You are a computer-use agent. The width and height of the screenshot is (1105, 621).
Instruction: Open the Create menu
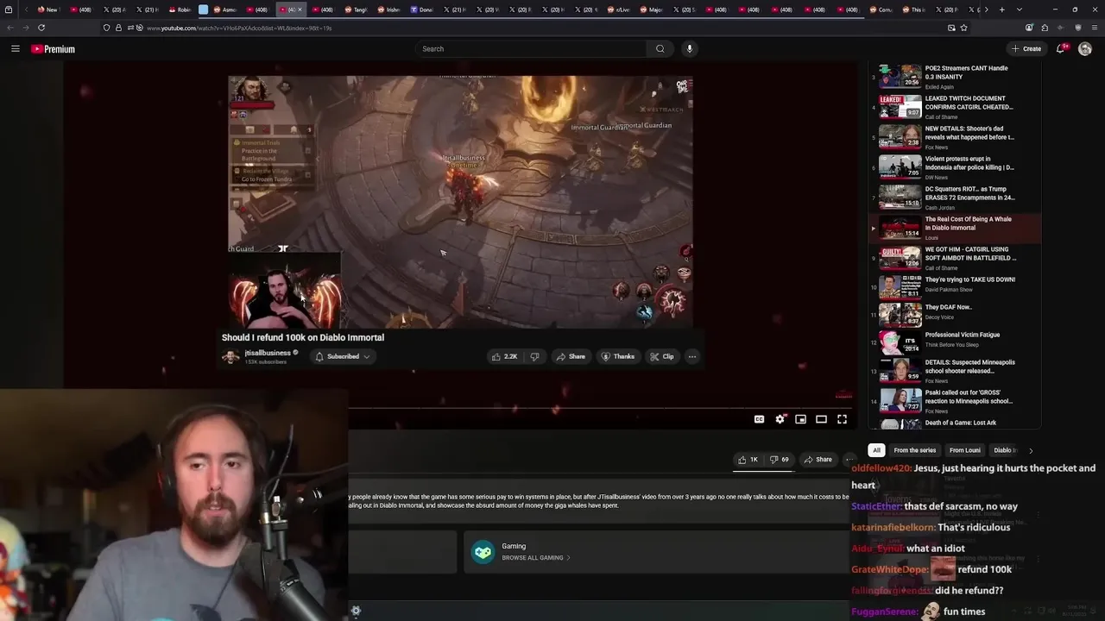pyautogui.click(x=1027, y=49)
